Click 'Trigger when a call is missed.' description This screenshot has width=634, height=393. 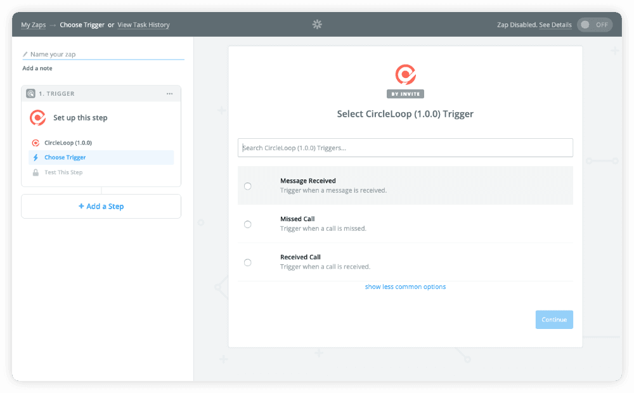[x=323, y=228]
